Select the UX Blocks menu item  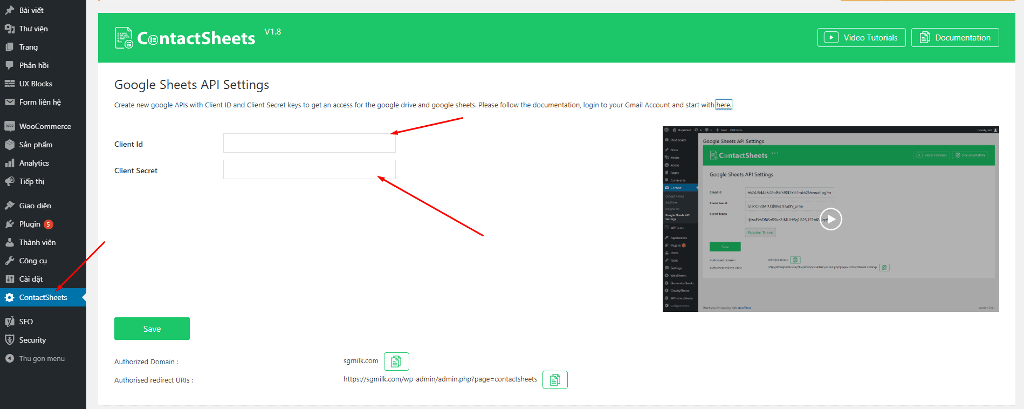[x=43, y=84]
